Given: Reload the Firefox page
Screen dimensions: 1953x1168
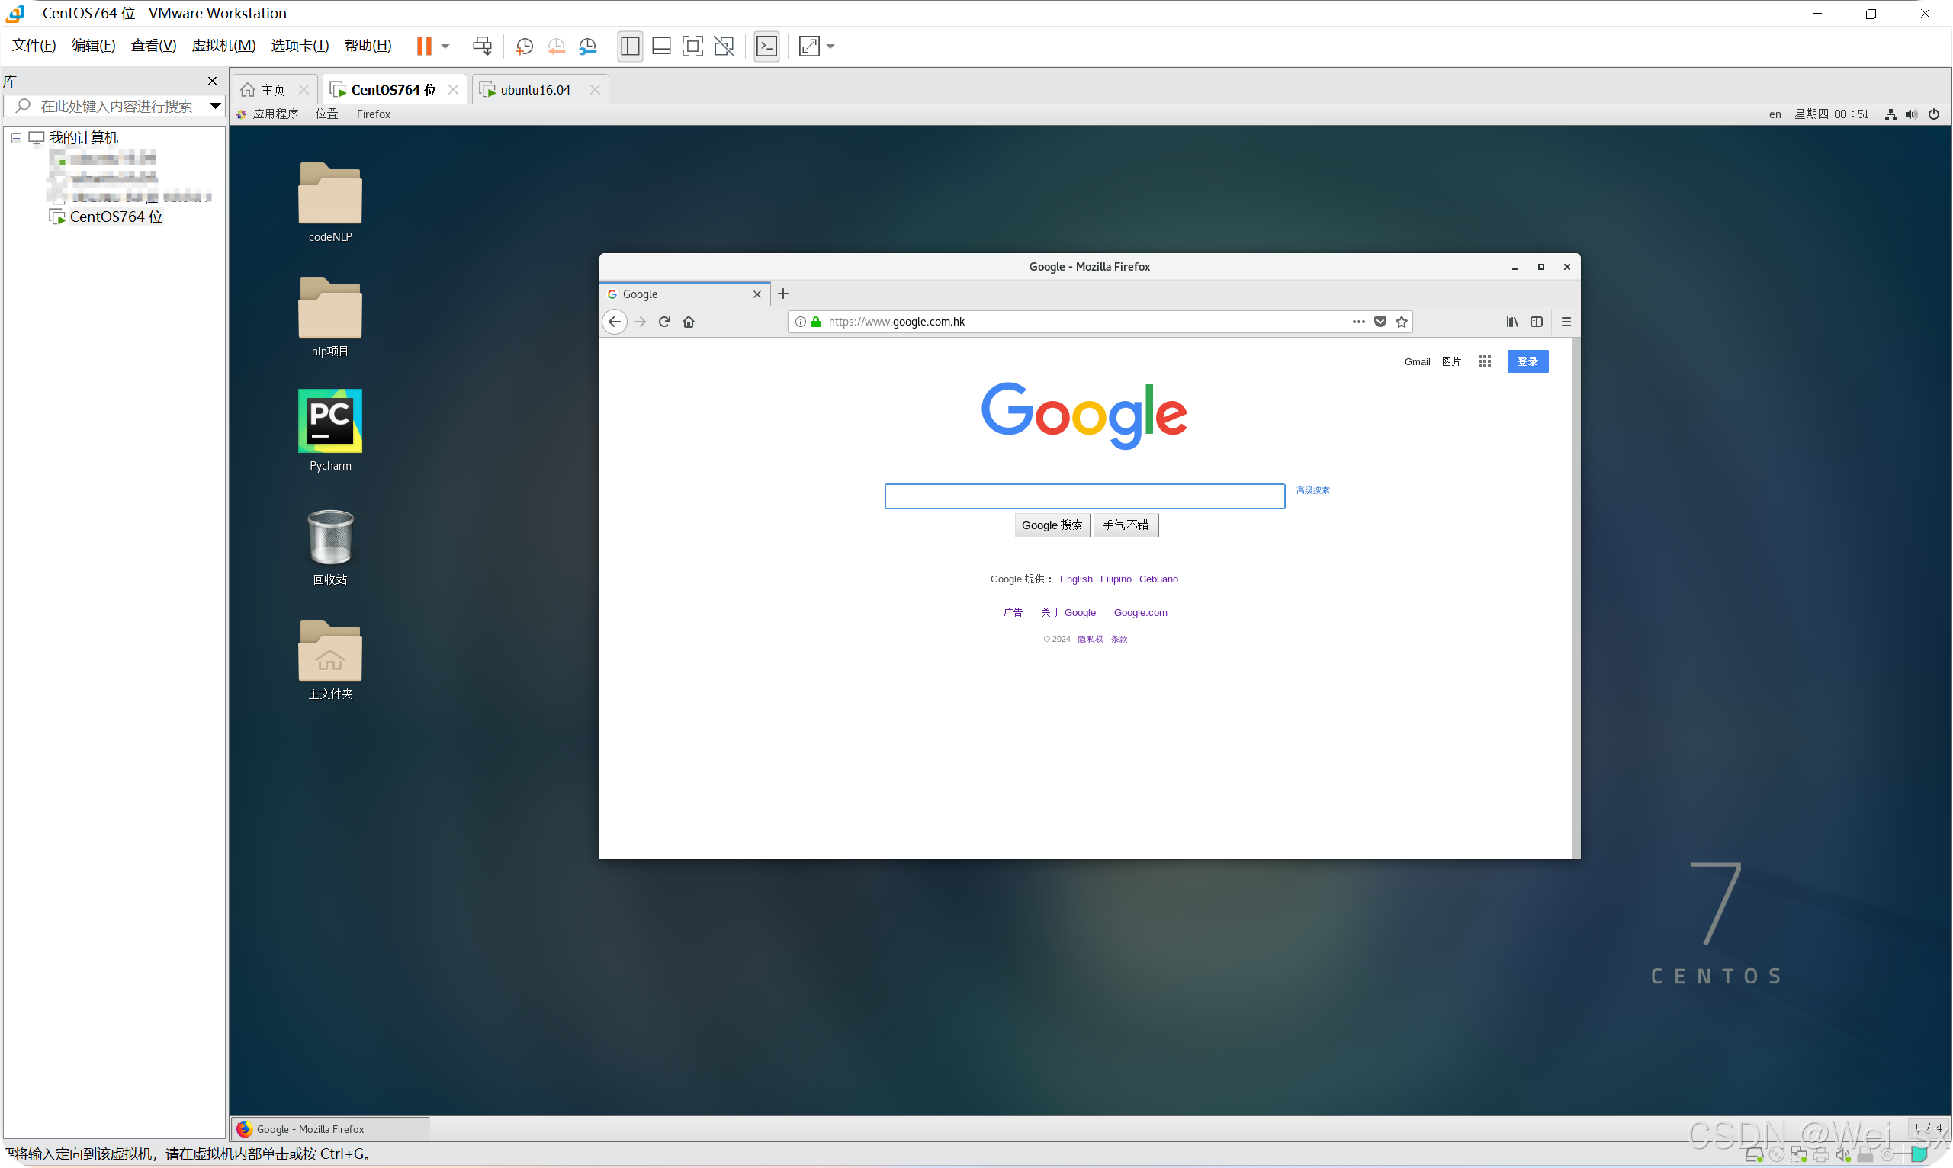Looking at the screenshot, I should [664, 322].
